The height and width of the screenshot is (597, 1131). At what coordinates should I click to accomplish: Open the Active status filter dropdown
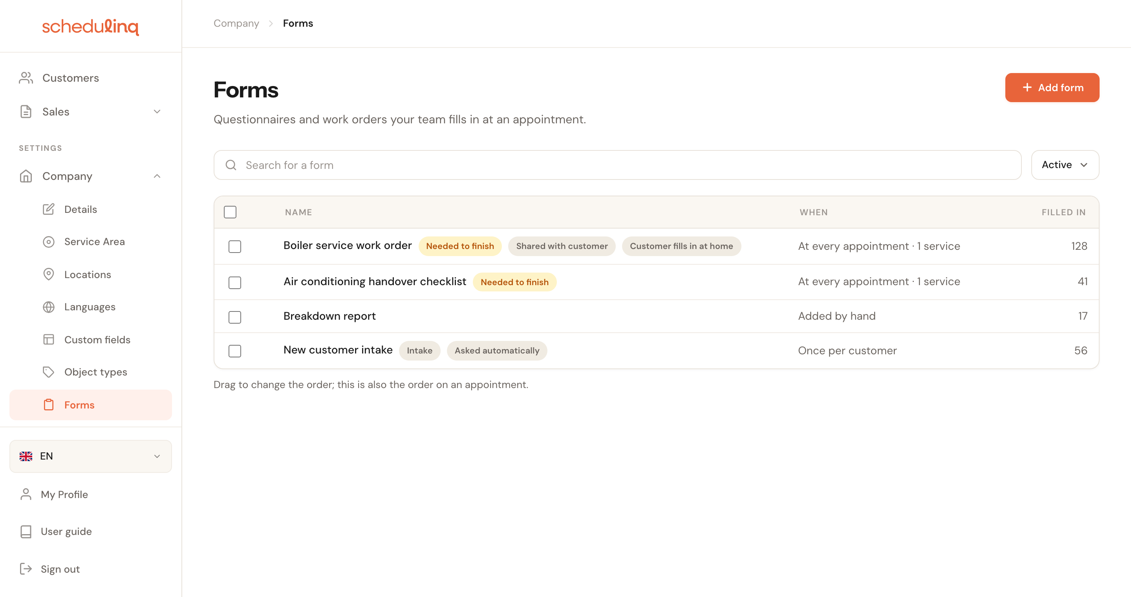tap(1065, 165)
